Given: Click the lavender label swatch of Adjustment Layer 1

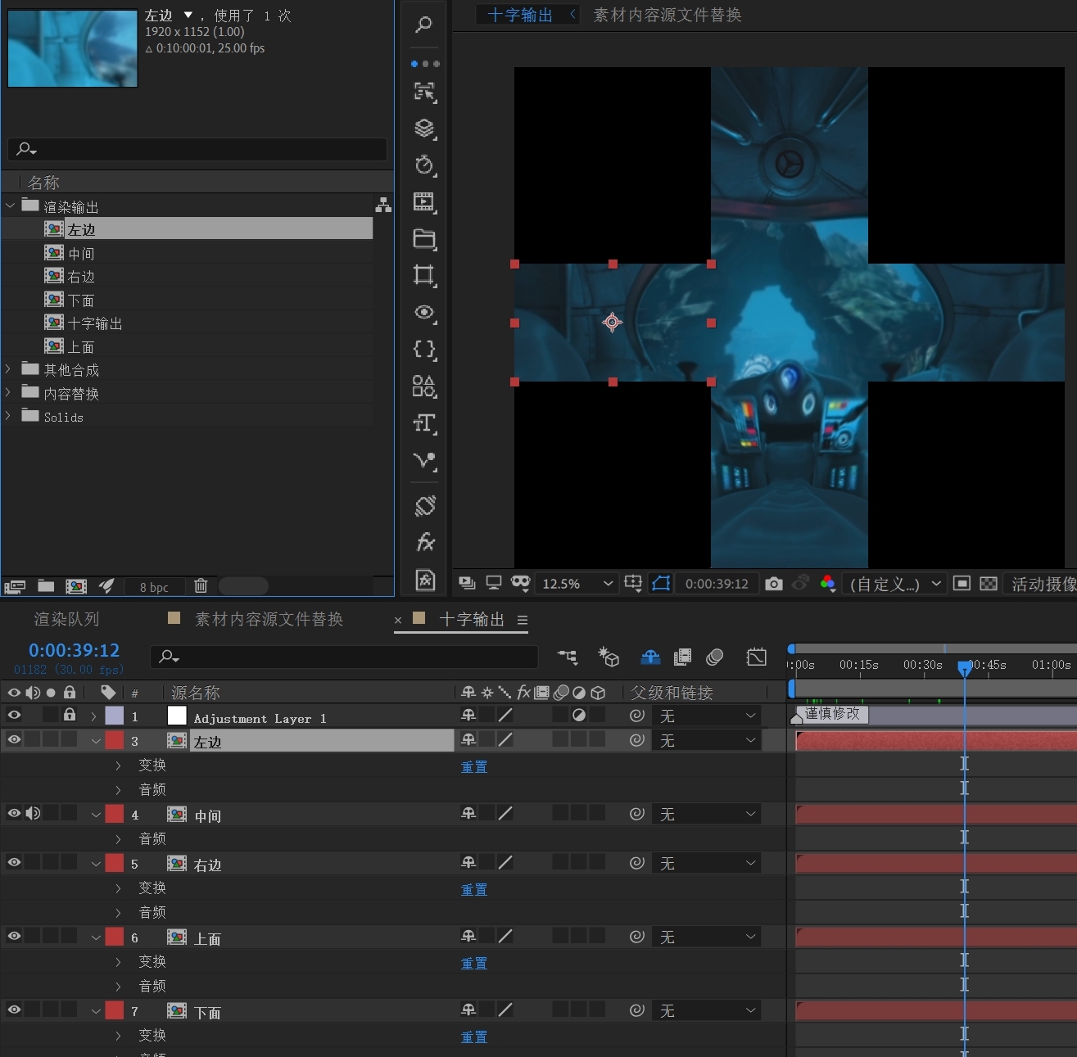Looking at the screenshot, I should point(115,716).
